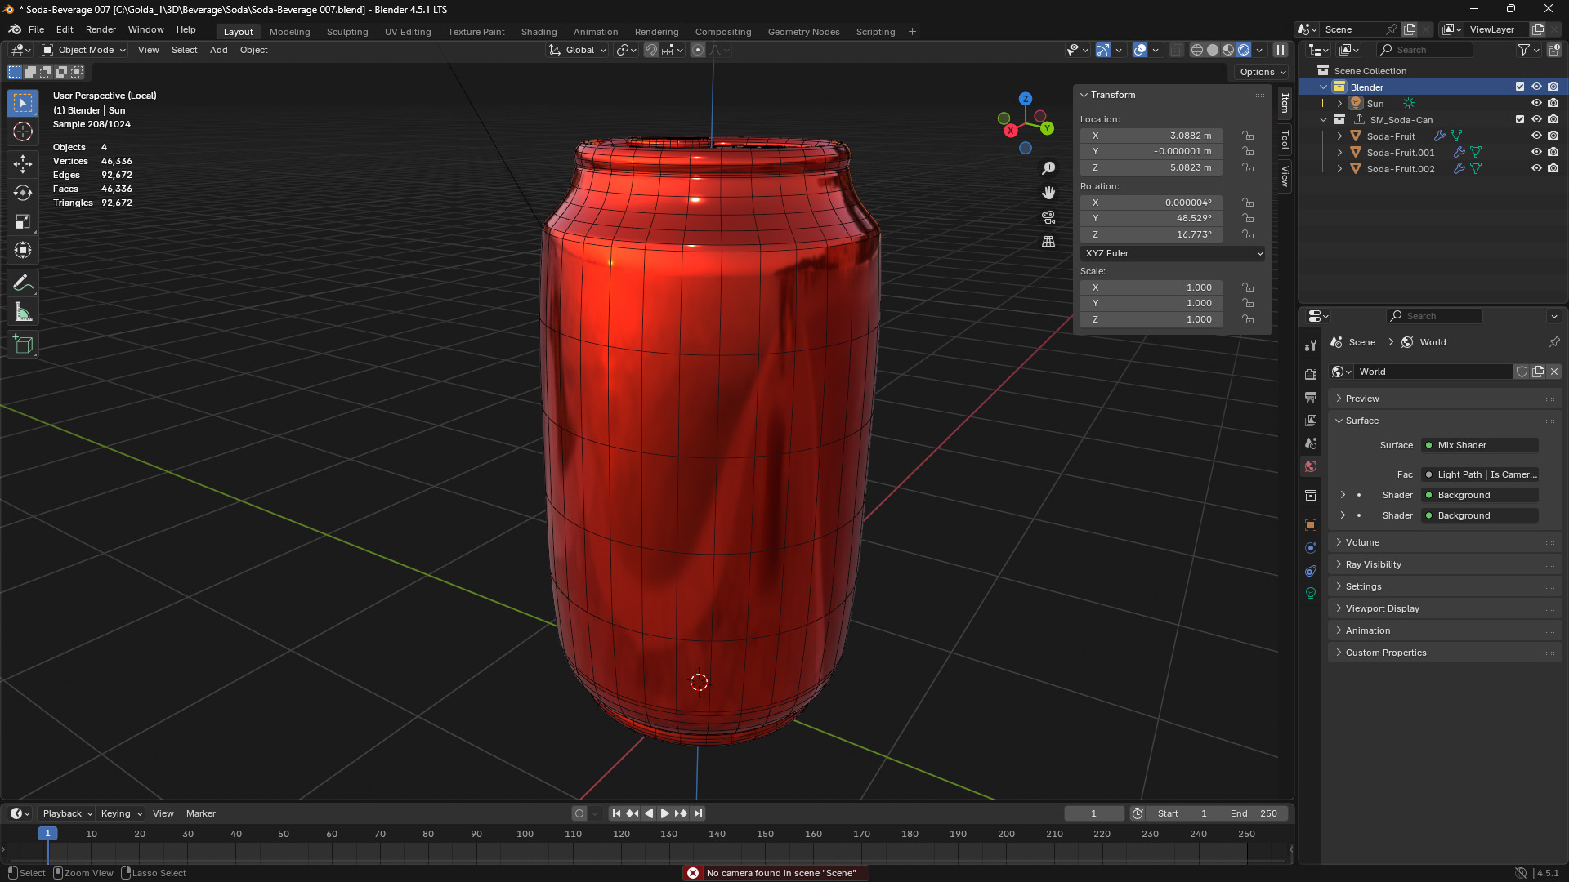Screen dimensions: 1569x882
Task: Click the snapping magnet icon in viewport header
Action: [651, 50]
